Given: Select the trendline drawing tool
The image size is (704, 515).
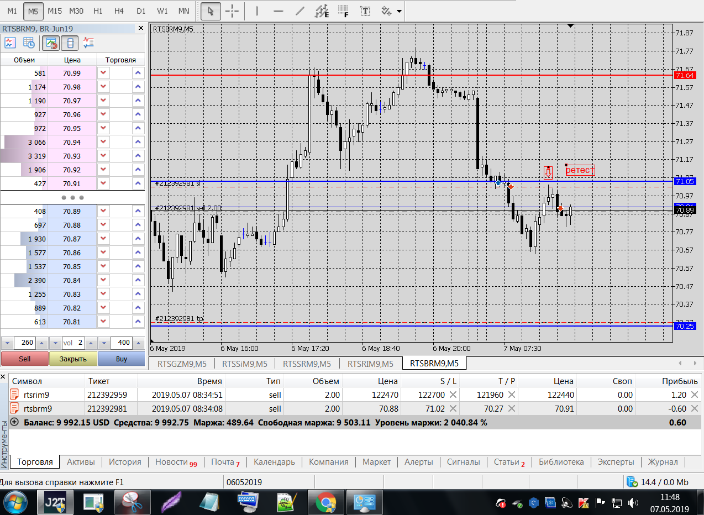Looking at the screenshot, I should pyautogui.click(x=300, y=10).
